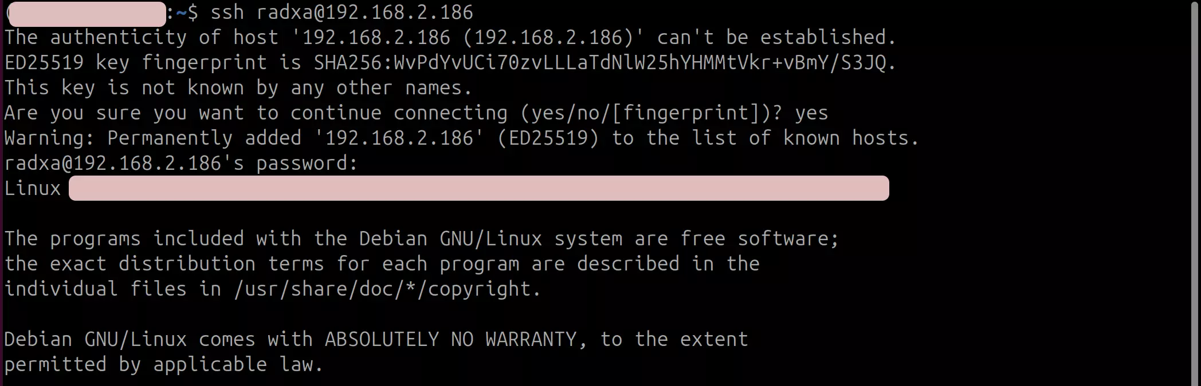1201x386 pixels.
Task: Click the 'ABSOLUTELY NO WARRANTY' text
Action: (x=450, y=339)
